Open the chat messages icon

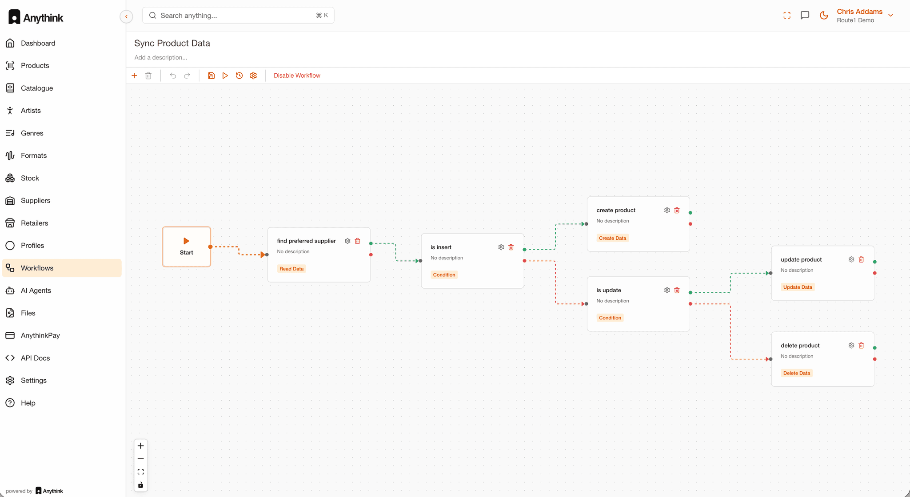[805, 16]
